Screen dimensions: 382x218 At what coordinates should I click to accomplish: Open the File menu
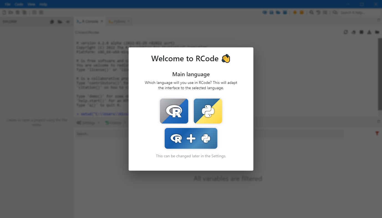(7, 4)
